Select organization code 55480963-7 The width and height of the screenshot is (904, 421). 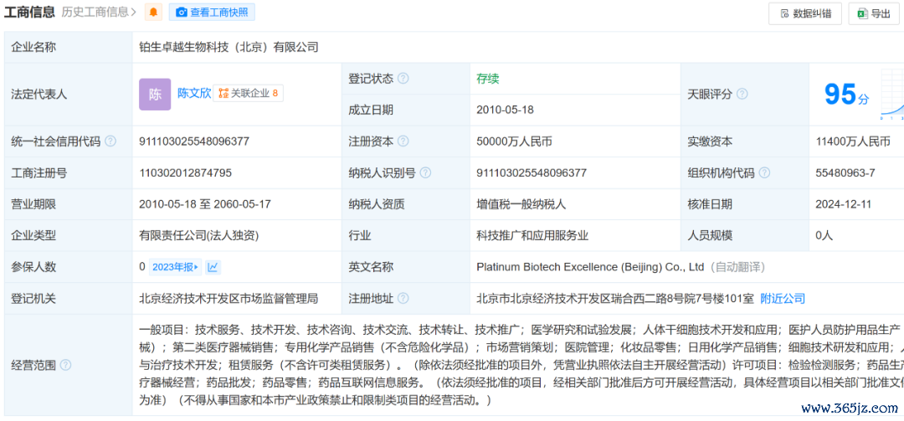click(x=845, y=173)
